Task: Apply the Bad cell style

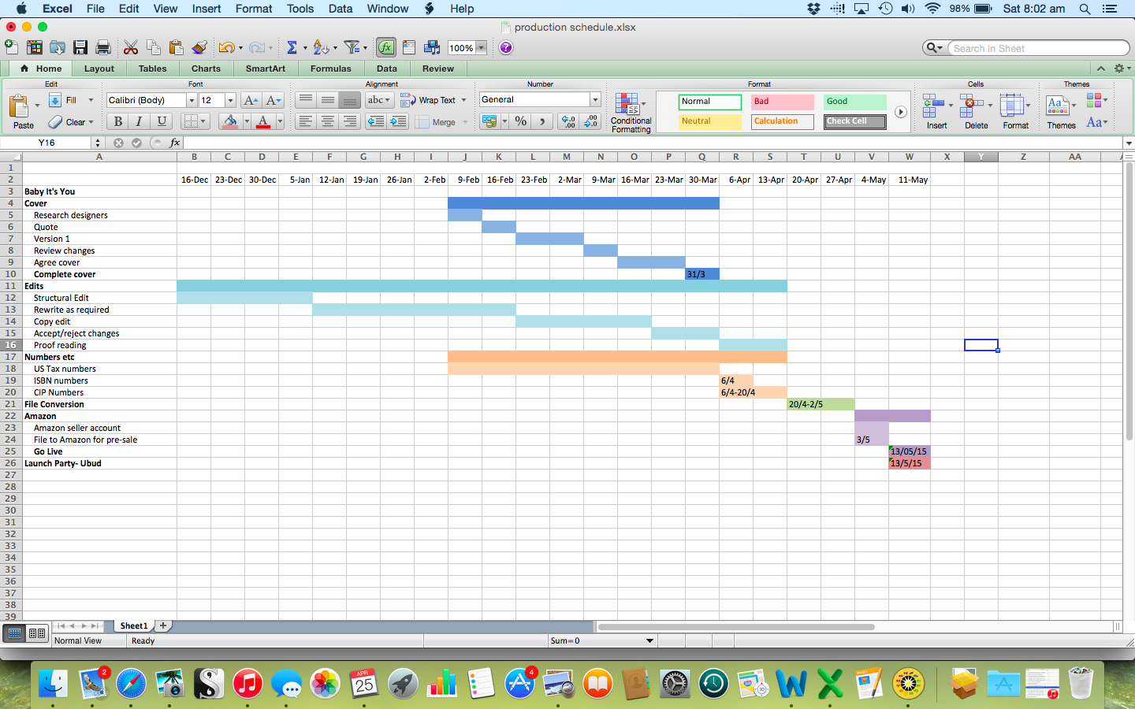Action: (x=782, y=102)
